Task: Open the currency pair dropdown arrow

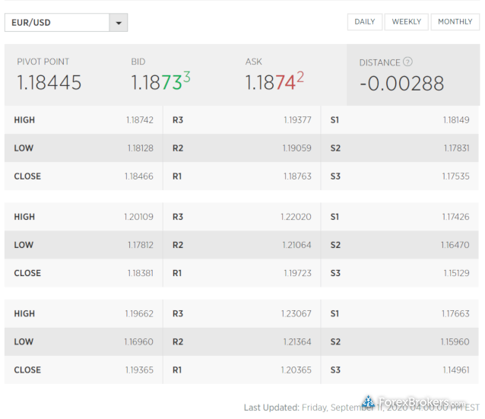Action: (118, 23)
